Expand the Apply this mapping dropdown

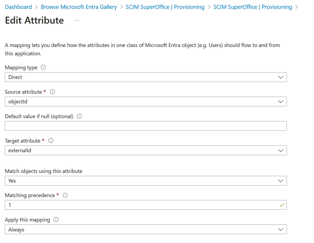[x=146, y=230]
